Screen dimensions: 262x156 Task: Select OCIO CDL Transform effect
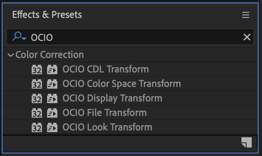click(106, 69)
